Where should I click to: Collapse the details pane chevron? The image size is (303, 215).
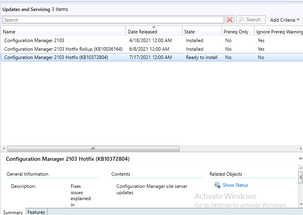301,159
